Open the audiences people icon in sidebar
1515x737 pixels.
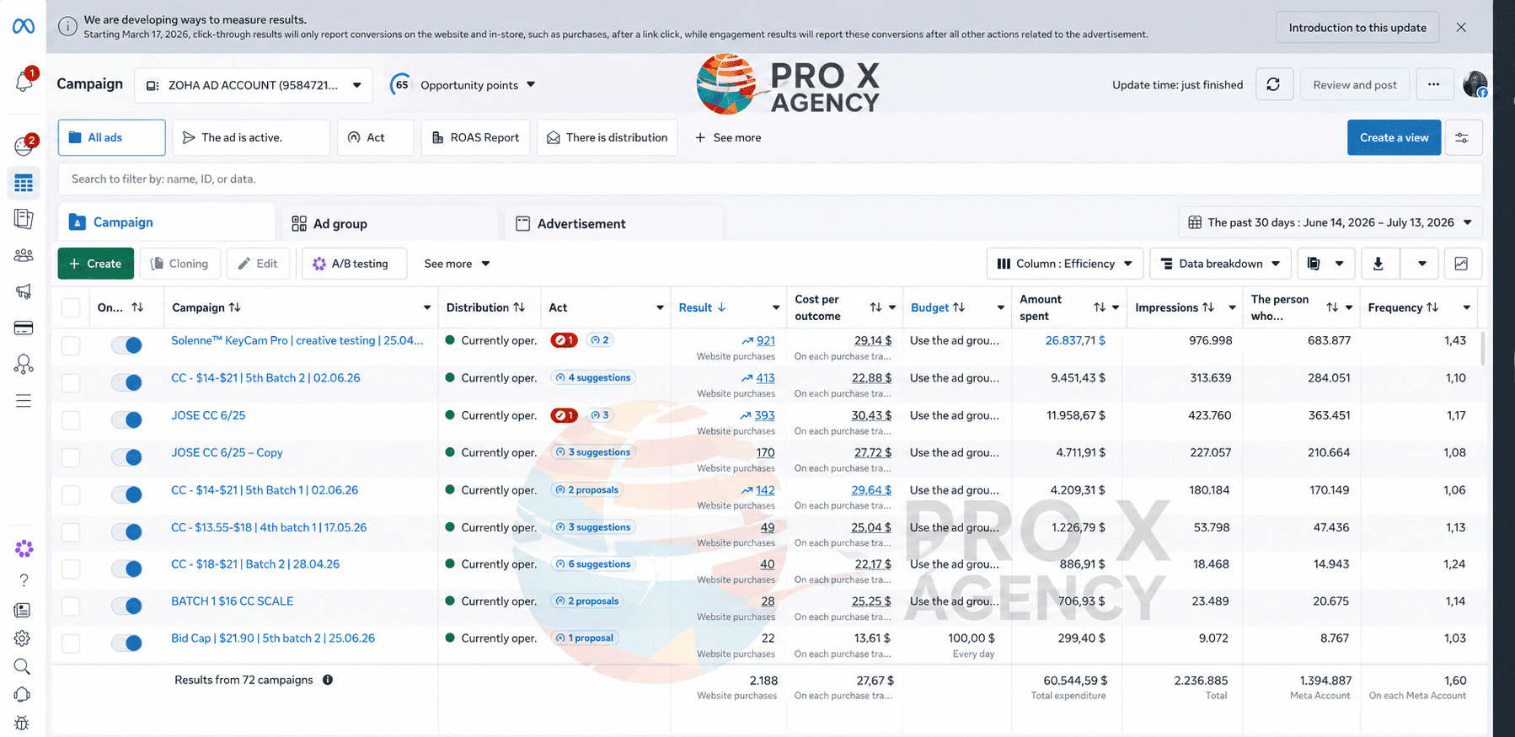coord(24,255)
